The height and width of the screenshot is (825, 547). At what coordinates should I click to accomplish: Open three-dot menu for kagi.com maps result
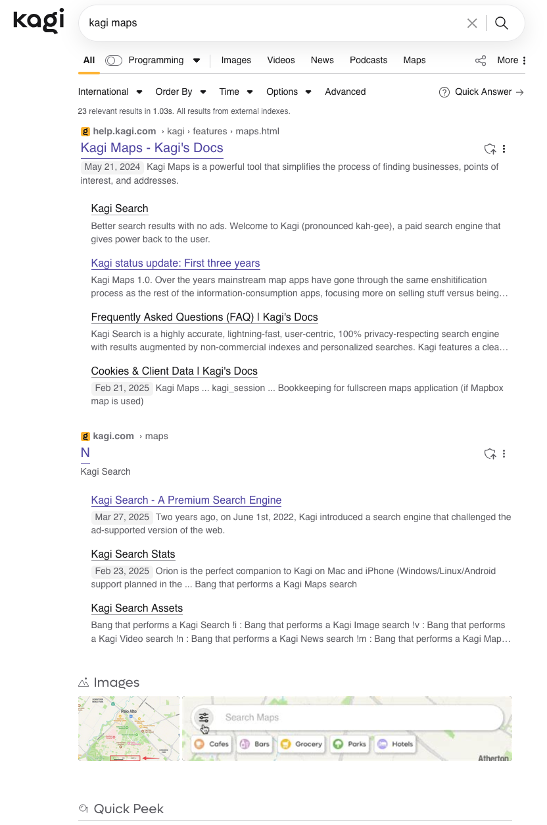(x=504, y=454)
